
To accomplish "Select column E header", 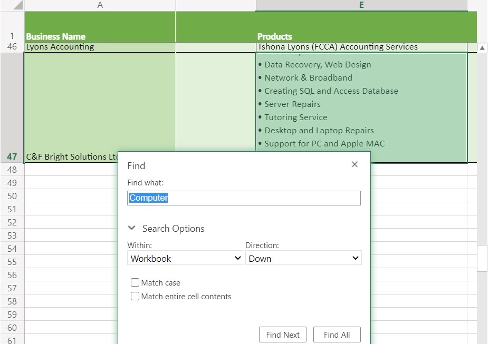I will (x=361, y=5).
